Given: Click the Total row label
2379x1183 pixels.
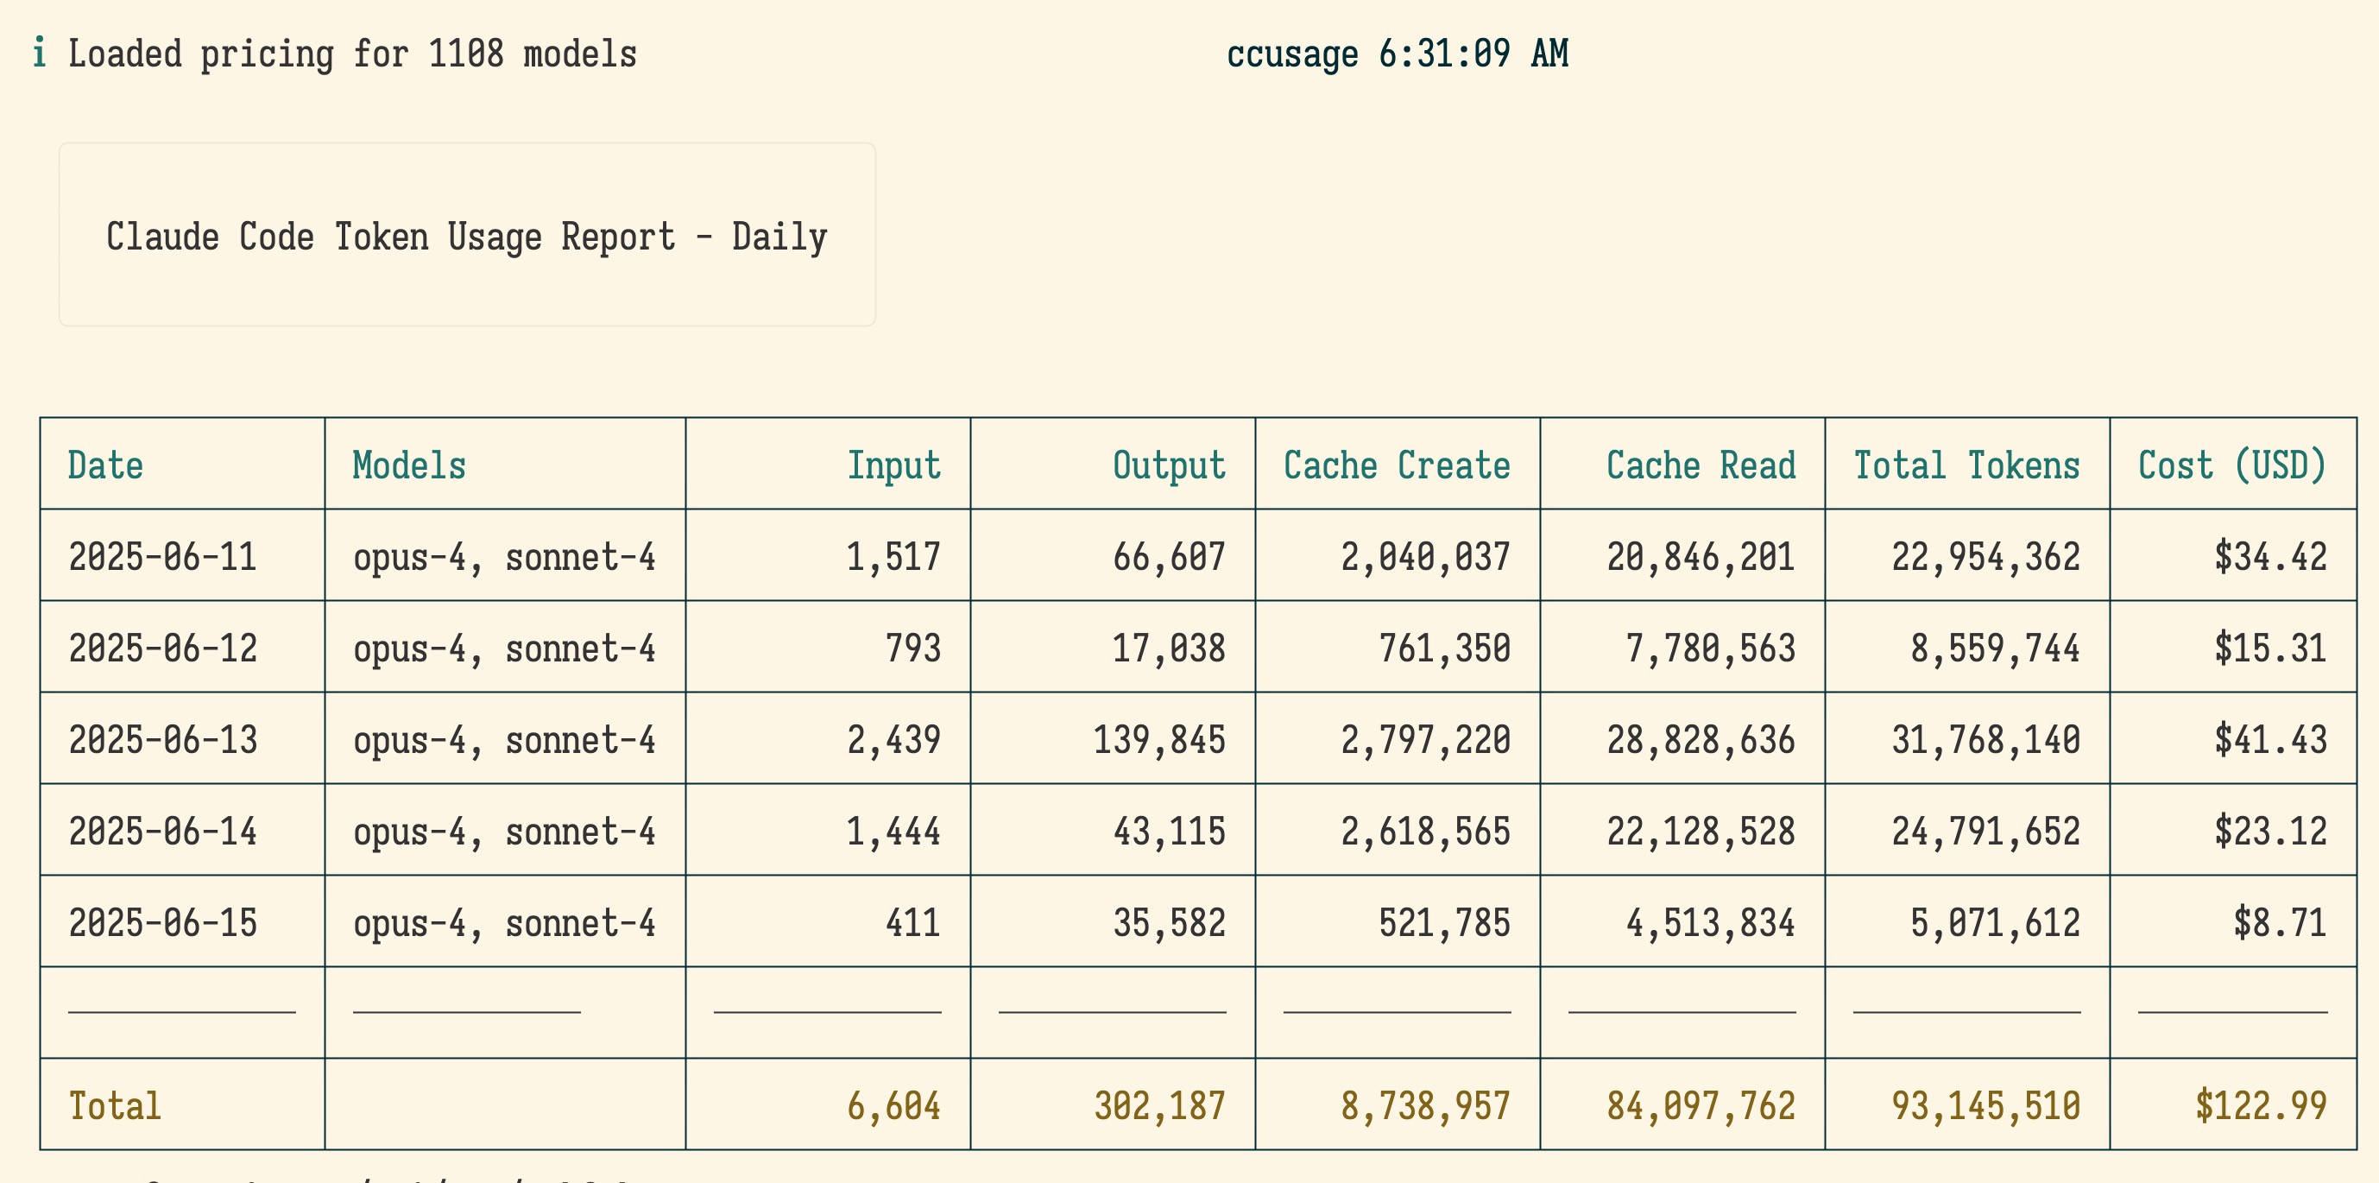Looking at the screenshot, I should pos(115,1105).
